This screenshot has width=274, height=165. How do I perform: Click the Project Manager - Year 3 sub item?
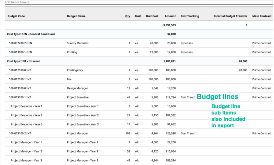[x=26, y=160]
